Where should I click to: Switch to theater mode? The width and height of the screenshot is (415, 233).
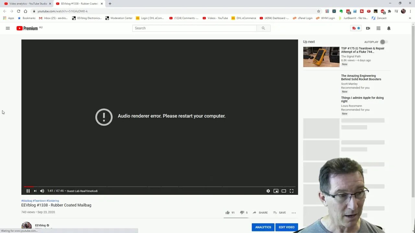point(284,191)
